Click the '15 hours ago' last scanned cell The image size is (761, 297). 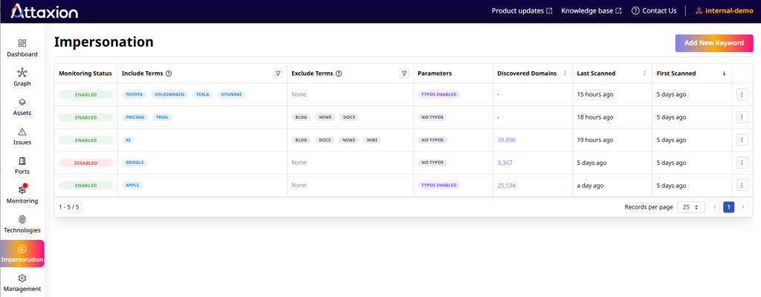595,94
